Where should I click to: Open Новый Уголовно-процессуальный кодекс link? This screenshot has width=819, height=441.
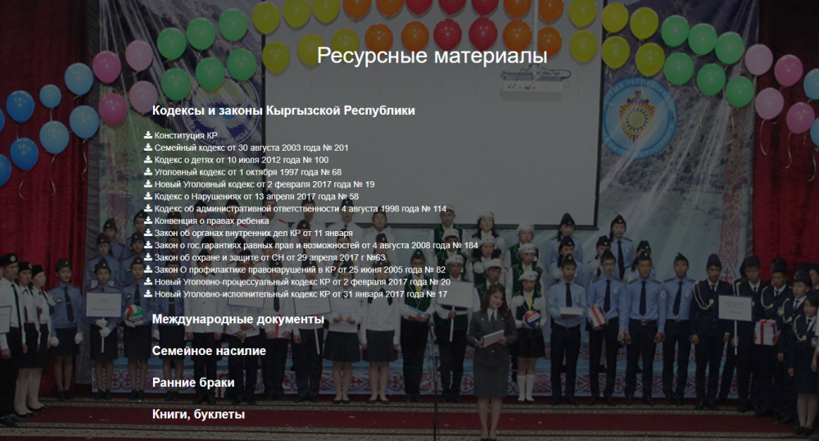point(302,282)
